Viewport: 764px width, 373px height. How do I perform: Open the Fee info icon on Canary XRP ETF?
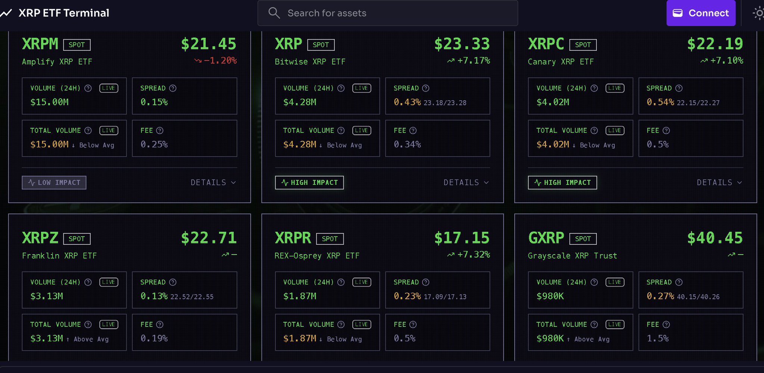pos(667,130)
